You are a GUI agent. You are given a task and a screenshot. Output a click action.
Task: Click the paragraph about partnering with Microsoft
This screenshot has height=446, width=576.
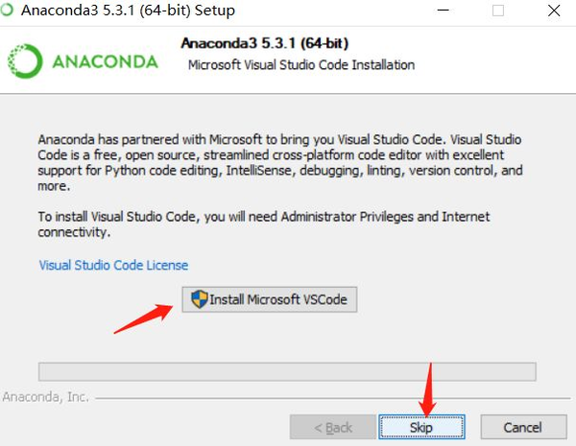coord(280,163)
